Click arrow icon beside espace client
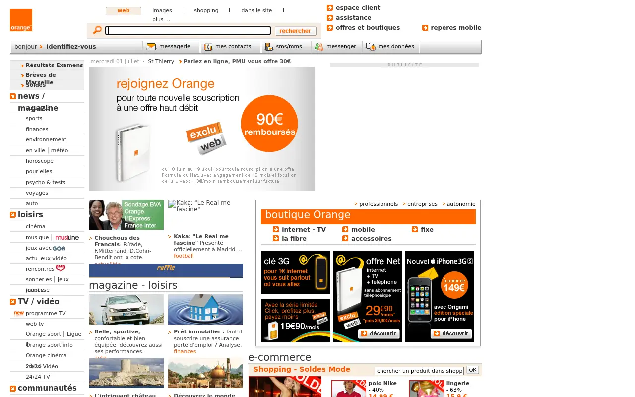 330,8
